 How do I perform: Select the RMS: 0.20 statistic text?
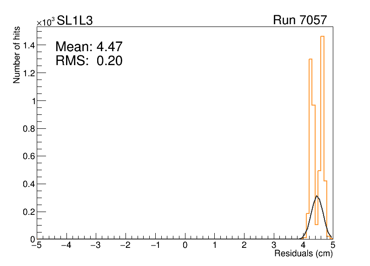pos(89,61)
